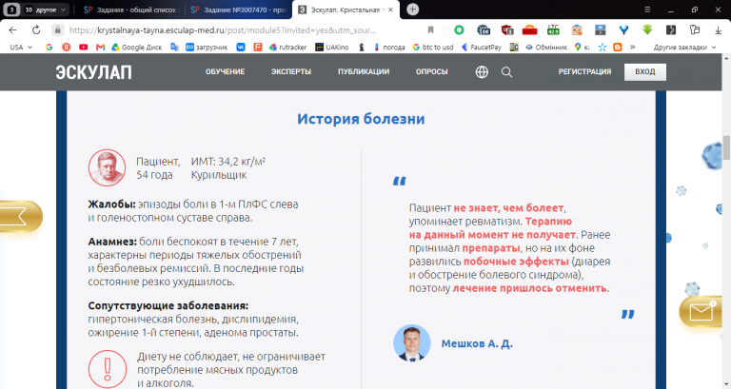The width and height of the screenshot is (731, 389).
Task: Open the red uBlock shield extension
Action: click(507, 30)
